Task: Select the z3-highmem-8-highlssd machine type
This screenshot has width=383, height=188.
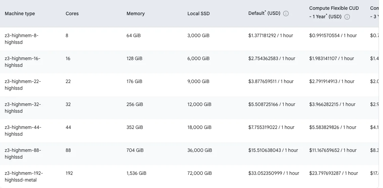Action: (22, 39)
